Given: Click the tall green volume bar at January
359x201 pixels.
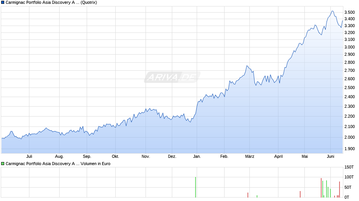Looking at the screenshot, I should click(x=196, y=187).
